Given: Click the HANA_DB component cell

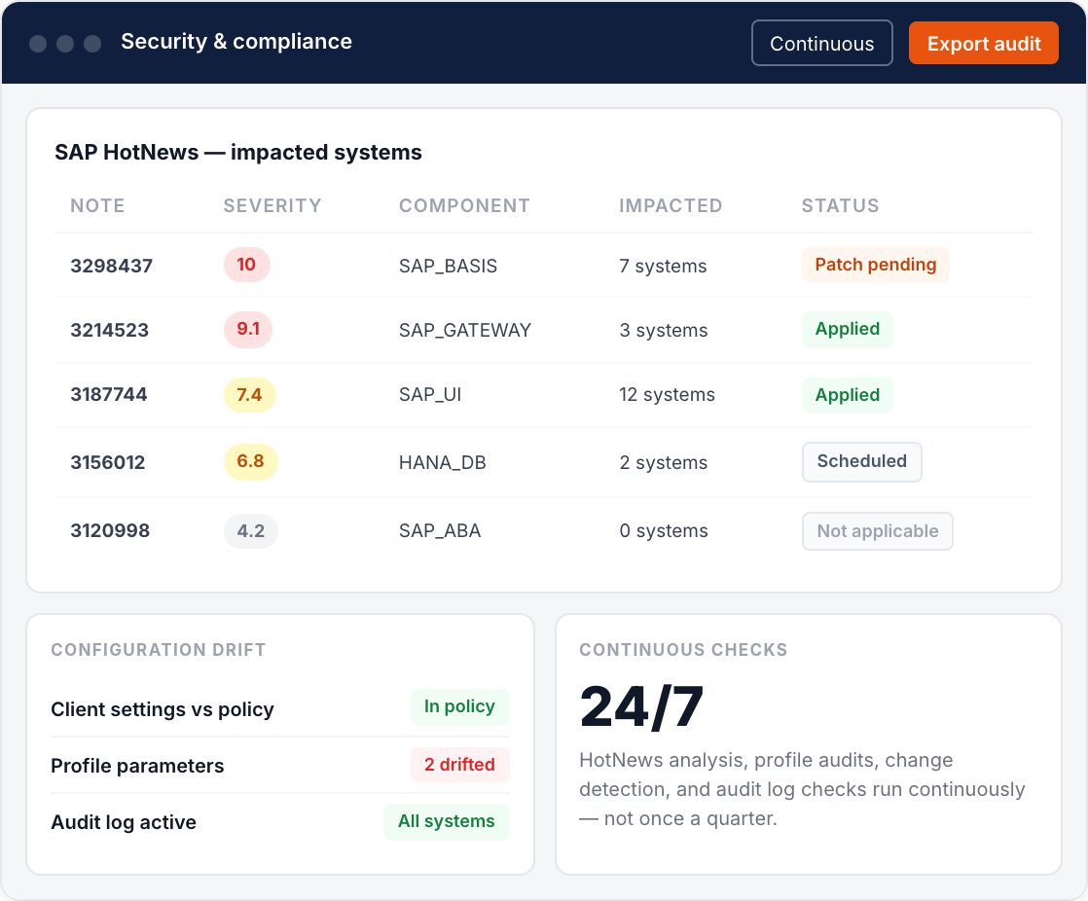Looking at the screenshot, I should [442, 462].
